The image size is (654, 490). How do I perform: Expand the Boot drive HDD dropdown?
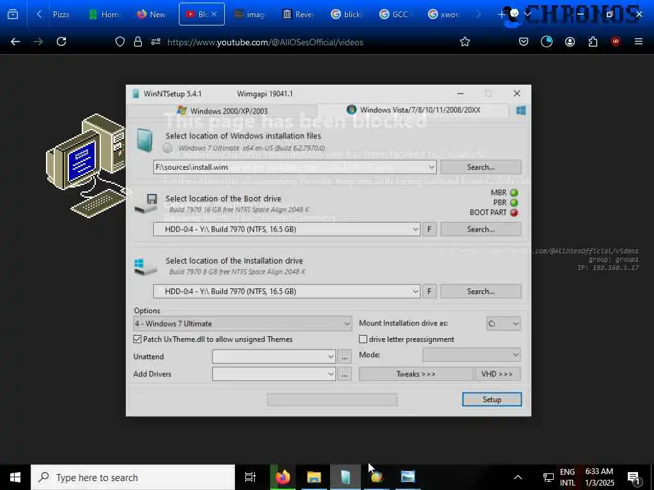pyautogui.click(x=415, y=229)
